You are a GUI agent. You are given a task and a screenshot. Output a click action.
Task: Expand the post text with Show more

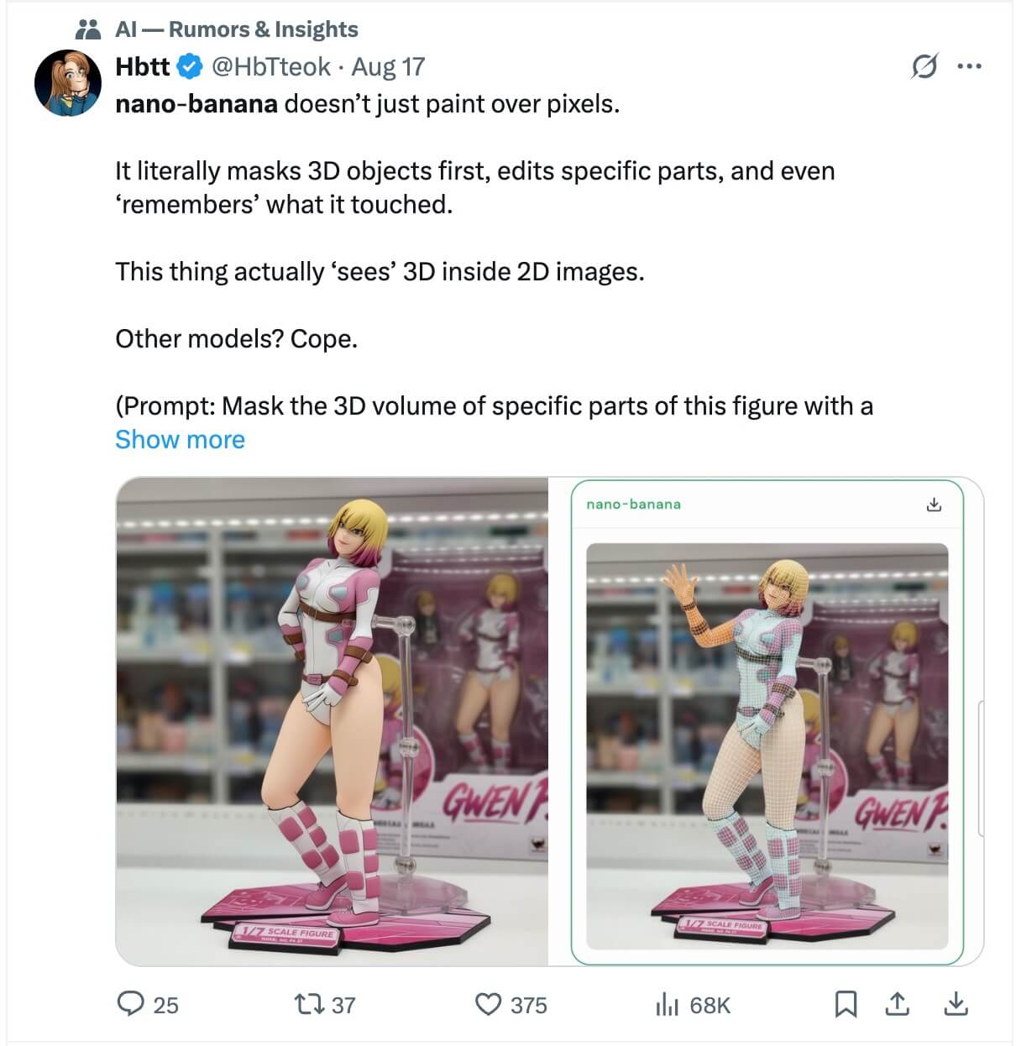click(180, 439)
